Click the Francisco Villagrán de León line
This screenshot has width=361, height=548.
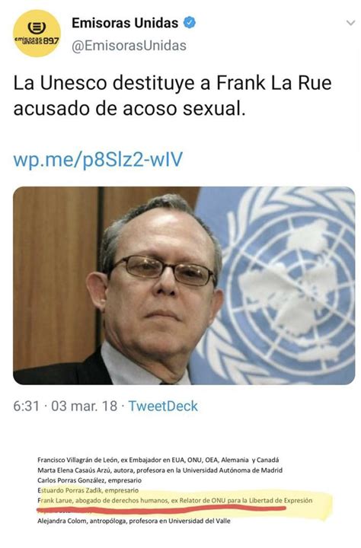tap(158, 460)
